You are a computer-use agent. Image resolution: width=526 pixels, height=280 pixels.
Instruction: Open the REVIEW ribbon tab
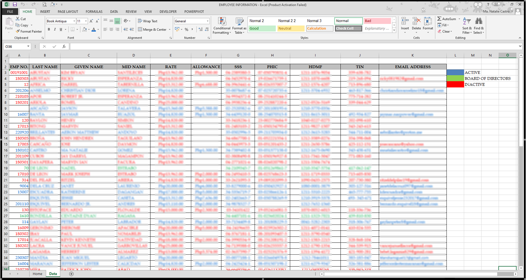[131, 11]
